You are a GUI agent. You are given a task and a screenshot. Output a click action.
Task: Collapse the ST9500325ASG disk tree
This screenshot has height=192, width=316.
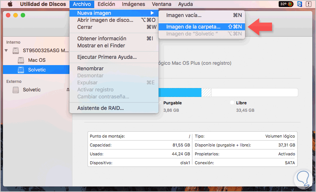tap(6, 50)
